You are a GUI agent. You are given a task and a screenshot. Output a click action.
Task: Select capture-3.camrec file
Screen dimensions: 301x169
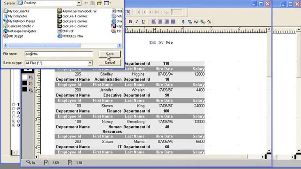click(72, 26)
